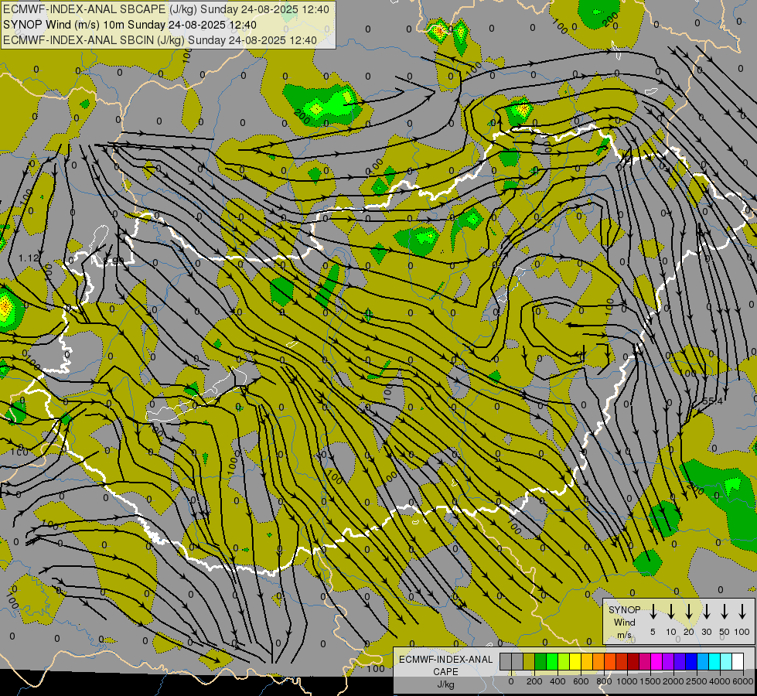
Task: Click the wind arrow above the 10 label
Action: [x=670, y=612]
